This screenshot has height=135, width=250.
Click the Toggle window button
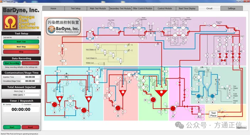[x=241, y=128]
